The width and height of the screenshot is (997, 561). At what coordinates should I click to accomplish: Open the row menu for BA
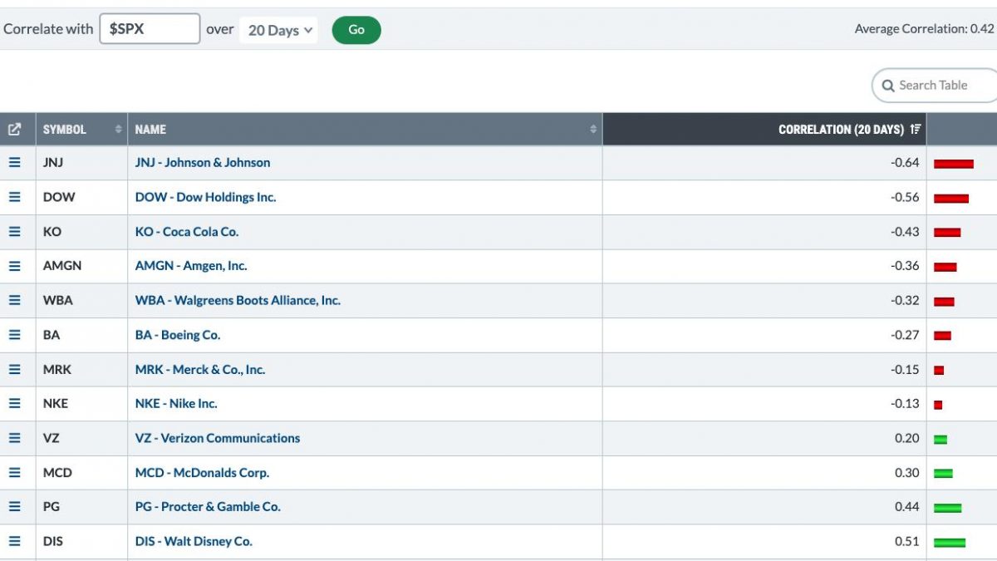click(15, 335)
